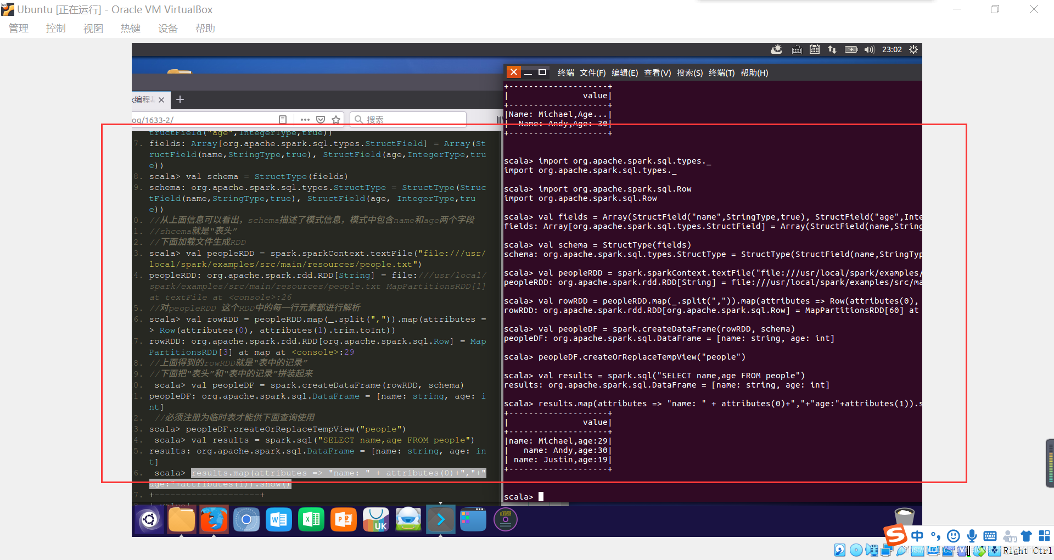Toggle reader view in Firefox address bar
The height and width of the screenshot is (560, 1054).
pos(283,119)
